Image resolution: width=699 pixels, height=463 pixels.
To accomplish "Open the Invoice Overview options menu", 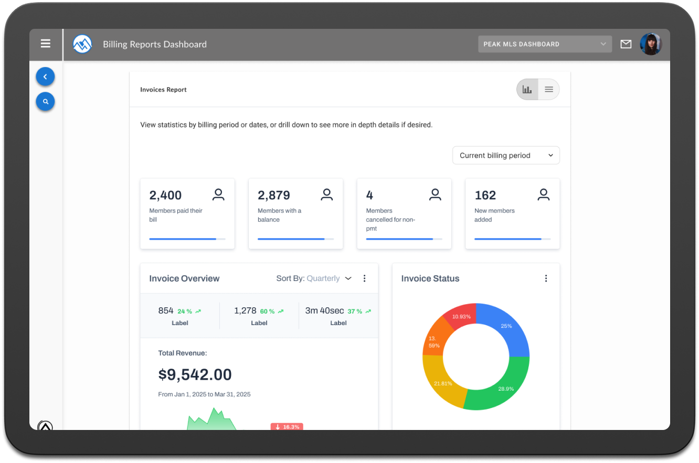I will (364, 278).
